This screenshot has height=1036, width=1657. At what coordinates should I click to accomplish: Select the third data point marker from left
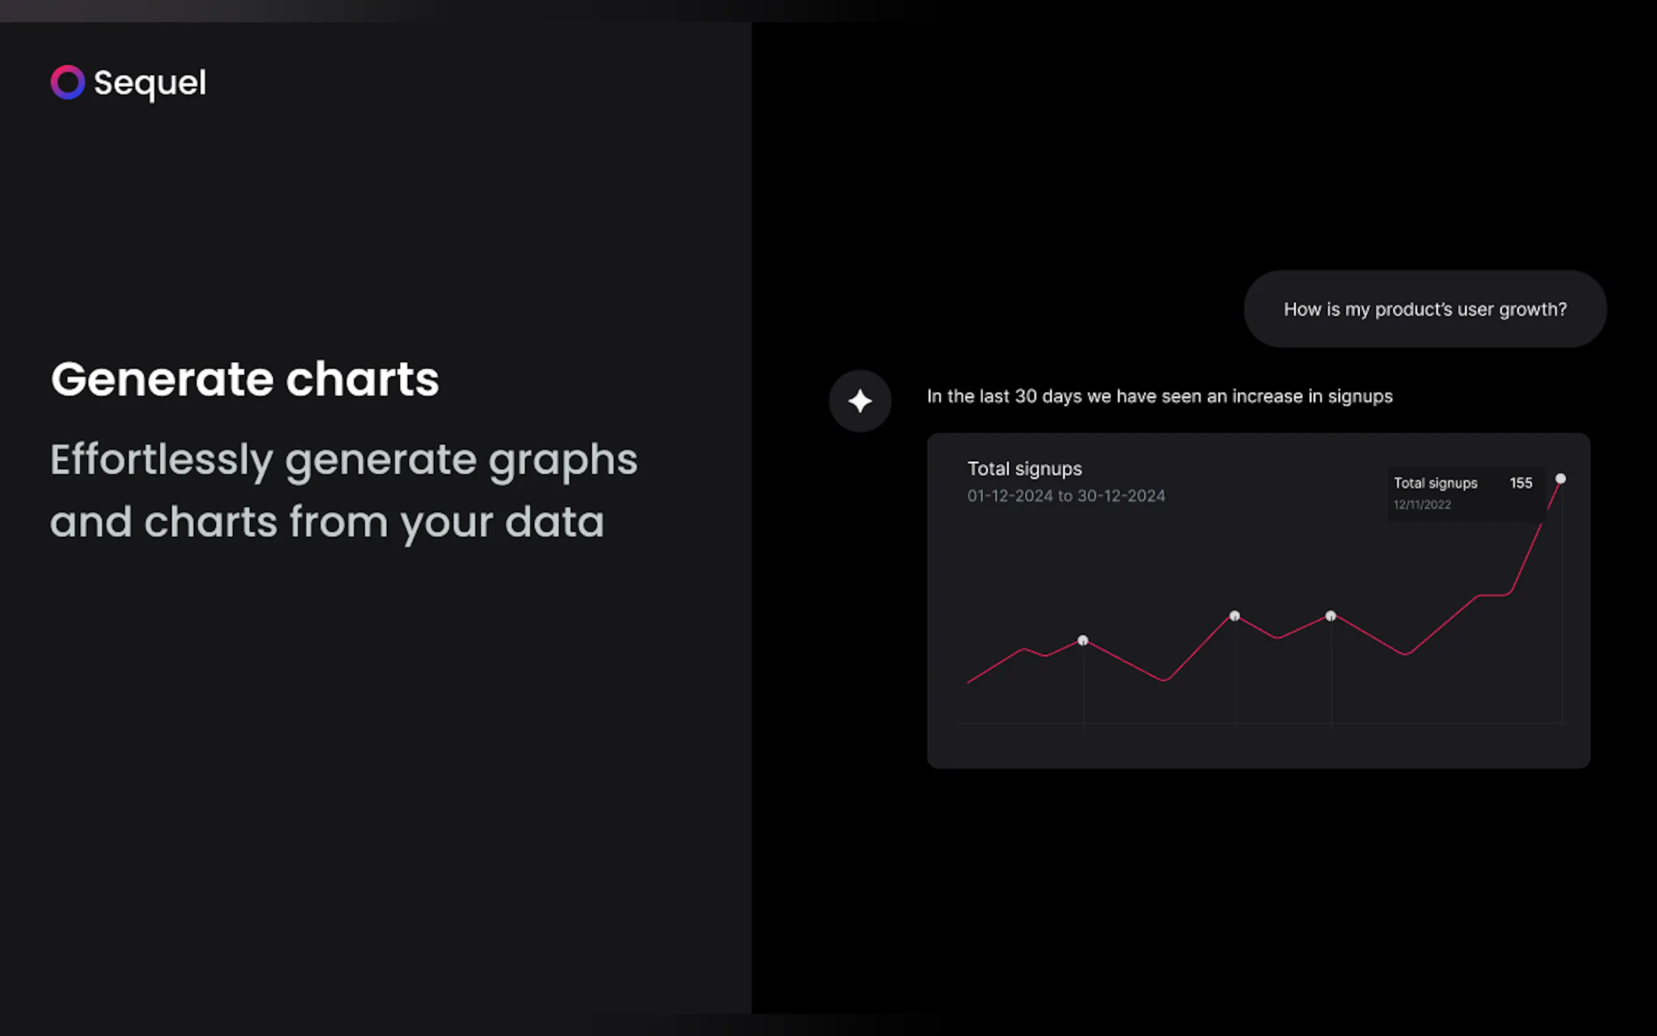click(x=1330, y=616)
